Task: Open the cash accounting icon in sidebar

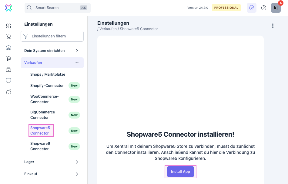Action: point(8,70)
